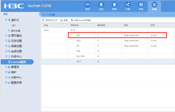
Task: Expand the 配置向导 node
Action: [x=6, y=82]
